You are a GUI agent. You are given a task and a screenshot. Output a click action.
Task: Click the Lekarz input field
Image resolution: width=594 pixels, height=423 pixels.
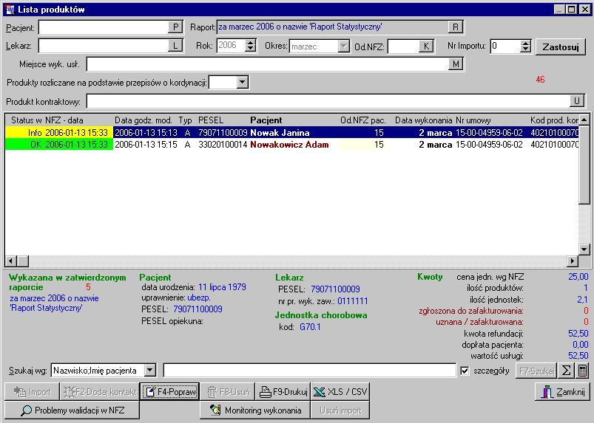pos(104,46)
